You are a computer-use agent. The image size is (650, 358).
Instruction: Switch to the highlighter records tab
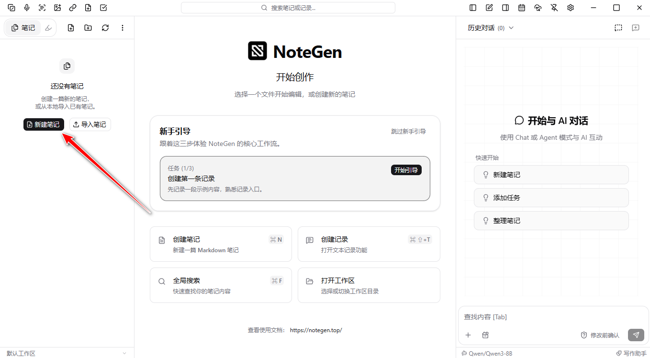48,28
